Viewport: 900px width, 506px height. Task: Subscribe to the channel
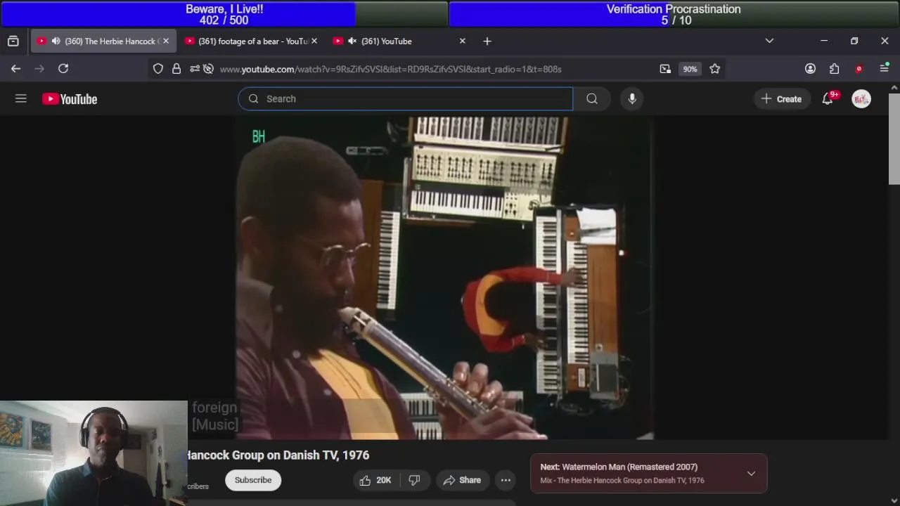coord(253,480)
